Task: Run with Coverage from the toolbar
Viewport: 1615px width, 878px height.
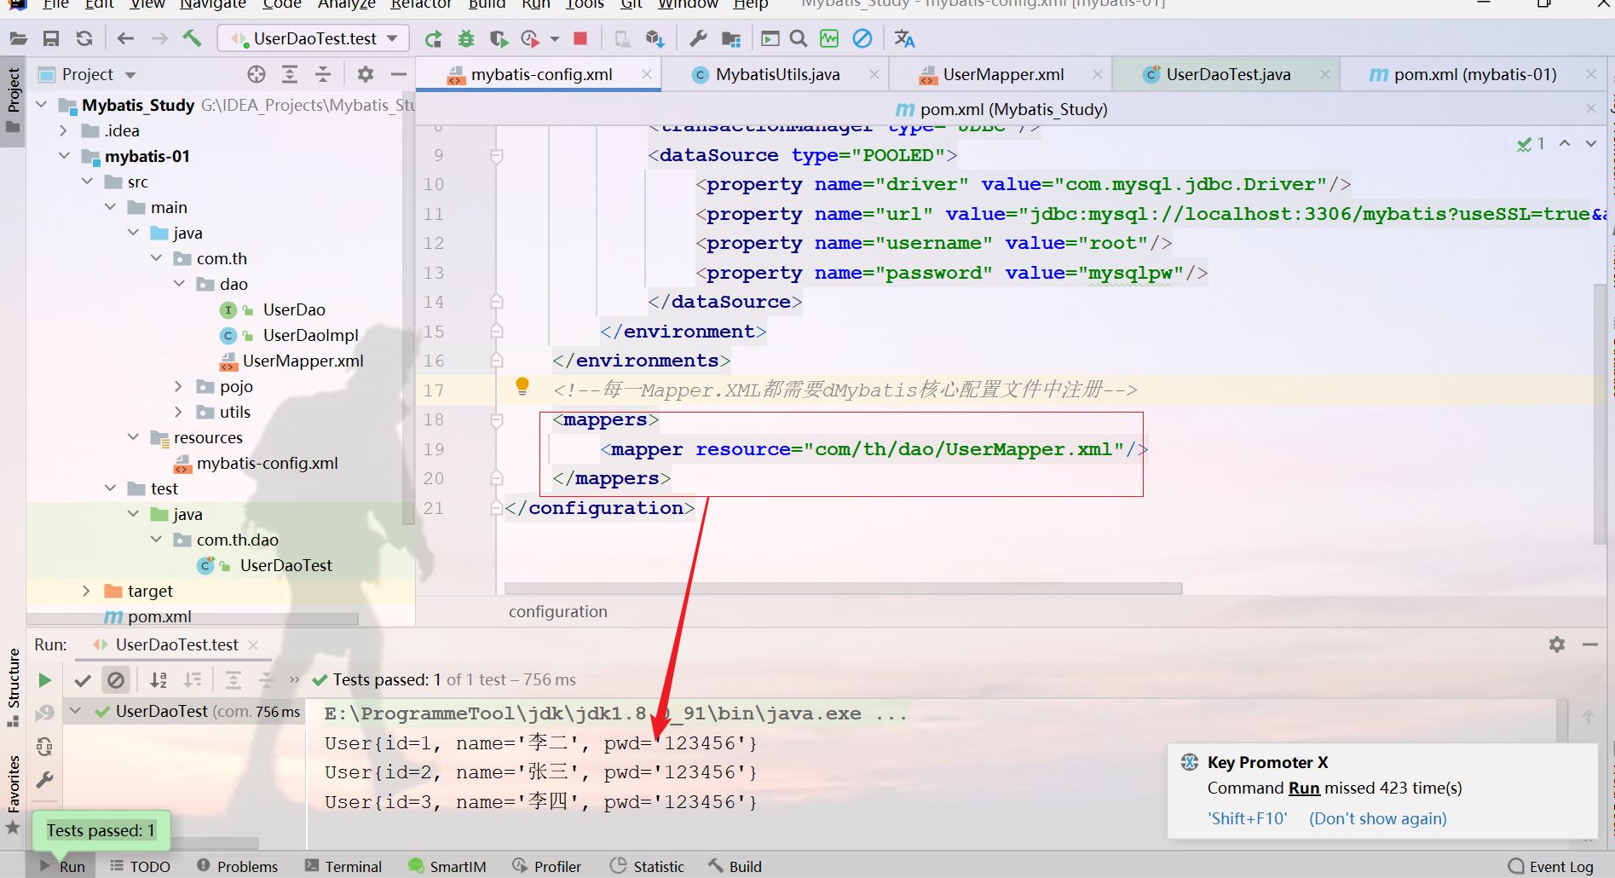Action: (499, 38)
